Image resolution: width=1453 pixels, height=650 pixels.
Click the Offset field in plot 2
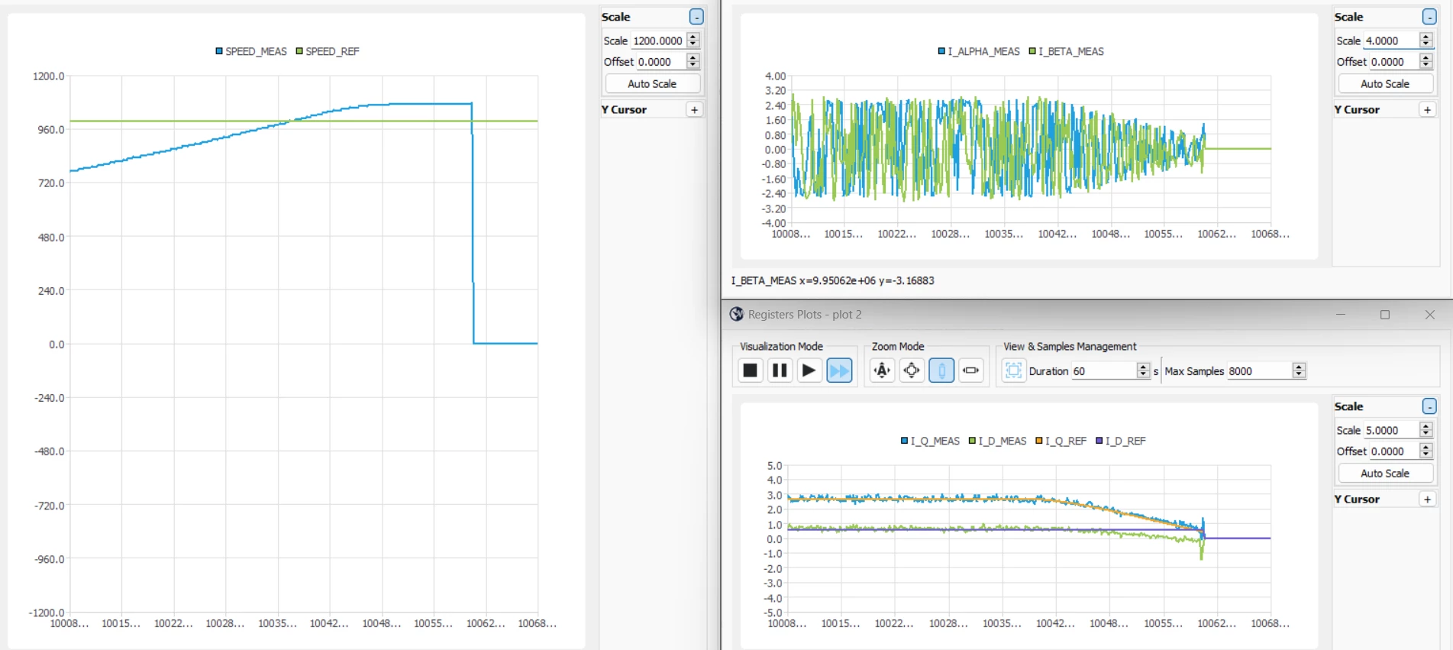click(1393, 451)
